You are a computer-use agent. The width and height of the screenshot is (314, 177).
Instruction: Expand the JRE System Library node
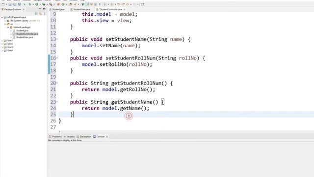pyautogui.click(x=5, y=21)
